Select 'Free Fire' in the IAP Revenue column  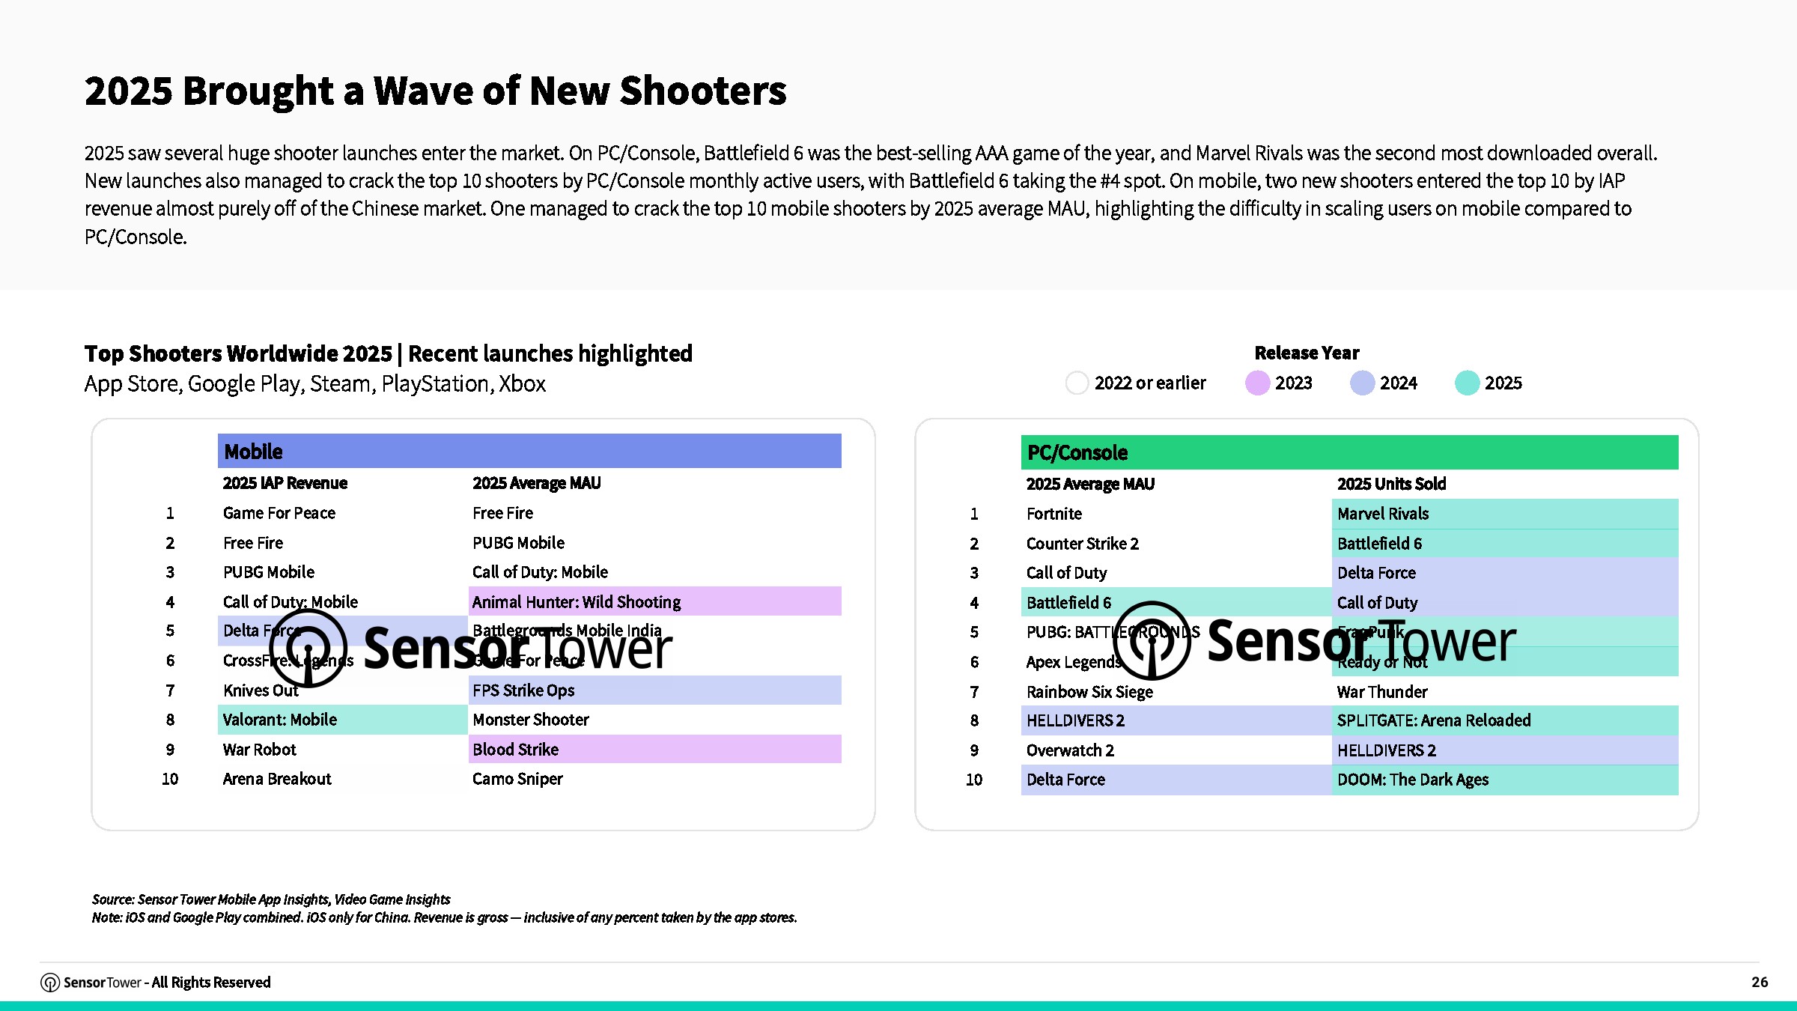click(253, 543)
